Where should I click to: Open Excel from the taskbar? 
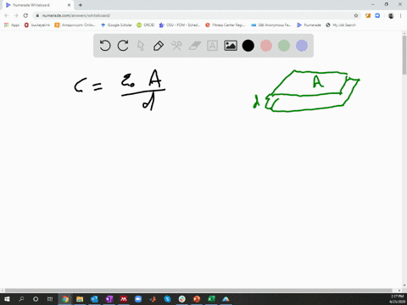click(x=211, y=299)
